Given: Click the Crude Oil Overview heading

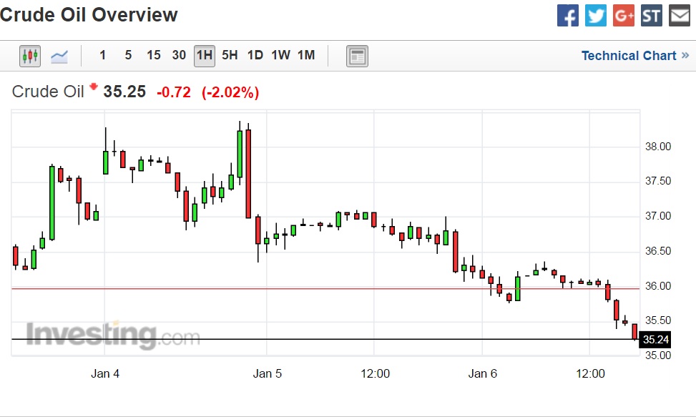Looking at the screenshot, I should pyautogui.click(x=88, y=15).
